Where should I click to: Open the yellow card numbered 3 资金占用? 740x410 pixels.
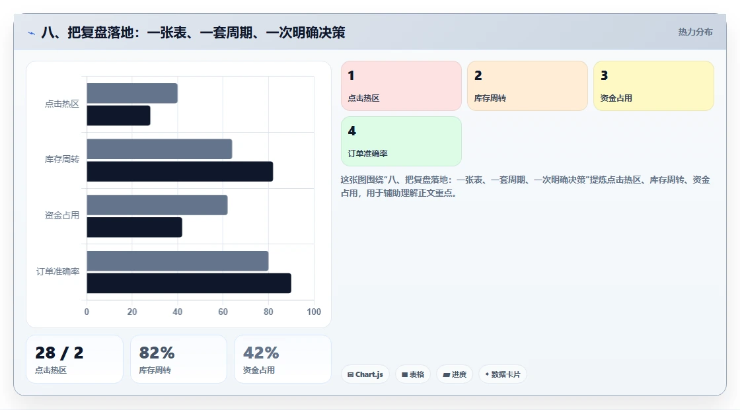pyautogui.click(x=653, y=86)
